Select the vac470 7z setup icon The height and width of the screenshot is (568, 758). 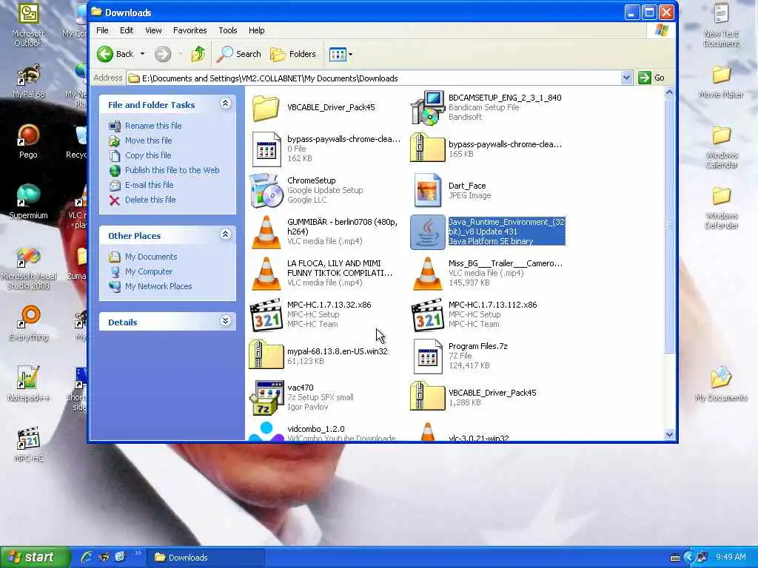[x=266, y=398]
